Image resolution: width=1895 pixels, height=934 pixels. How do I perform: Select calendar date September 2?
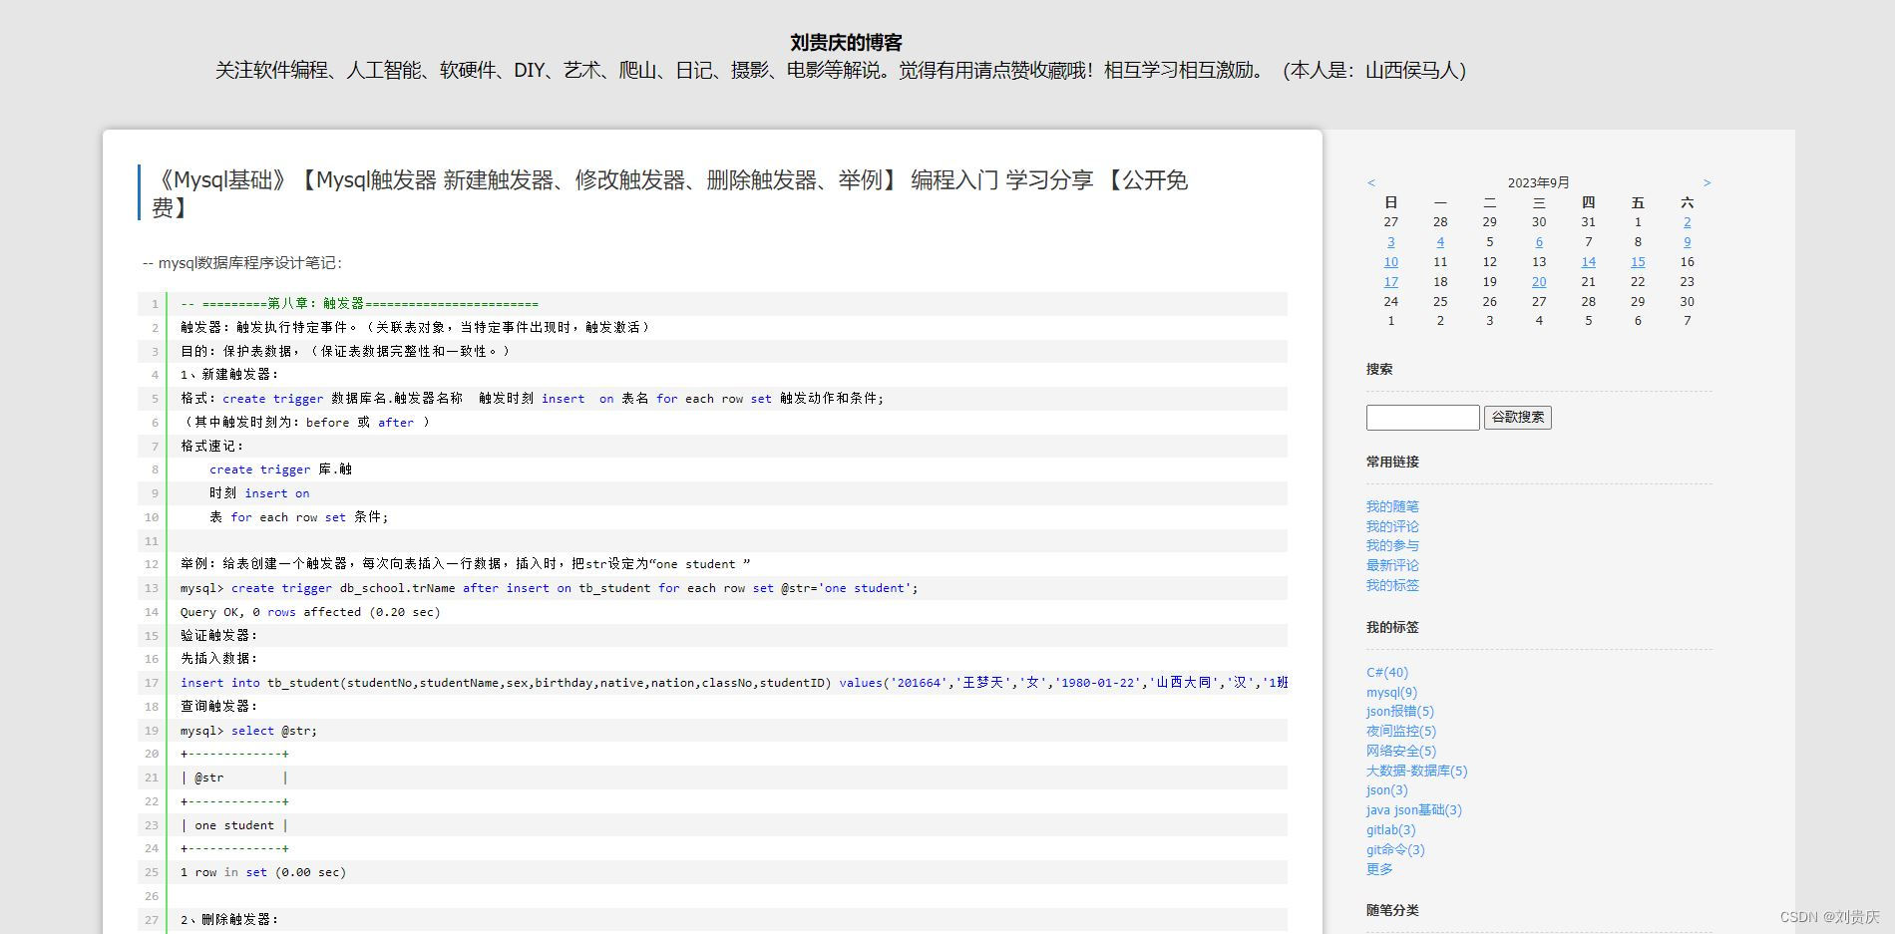click(1687, 222)
